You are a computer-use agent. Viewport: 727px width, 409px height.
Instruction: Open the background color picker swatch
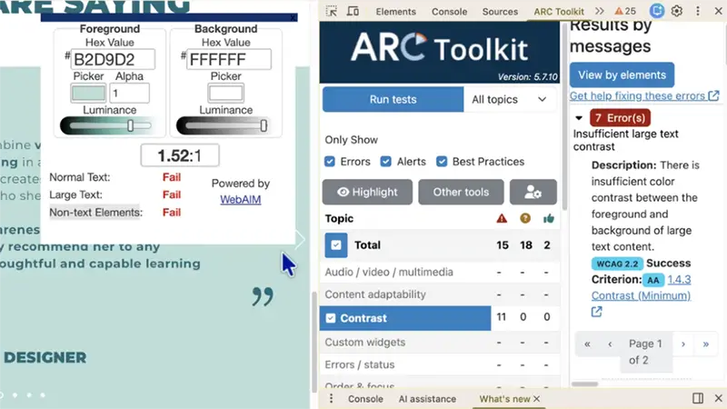click(x=225, y=93)
